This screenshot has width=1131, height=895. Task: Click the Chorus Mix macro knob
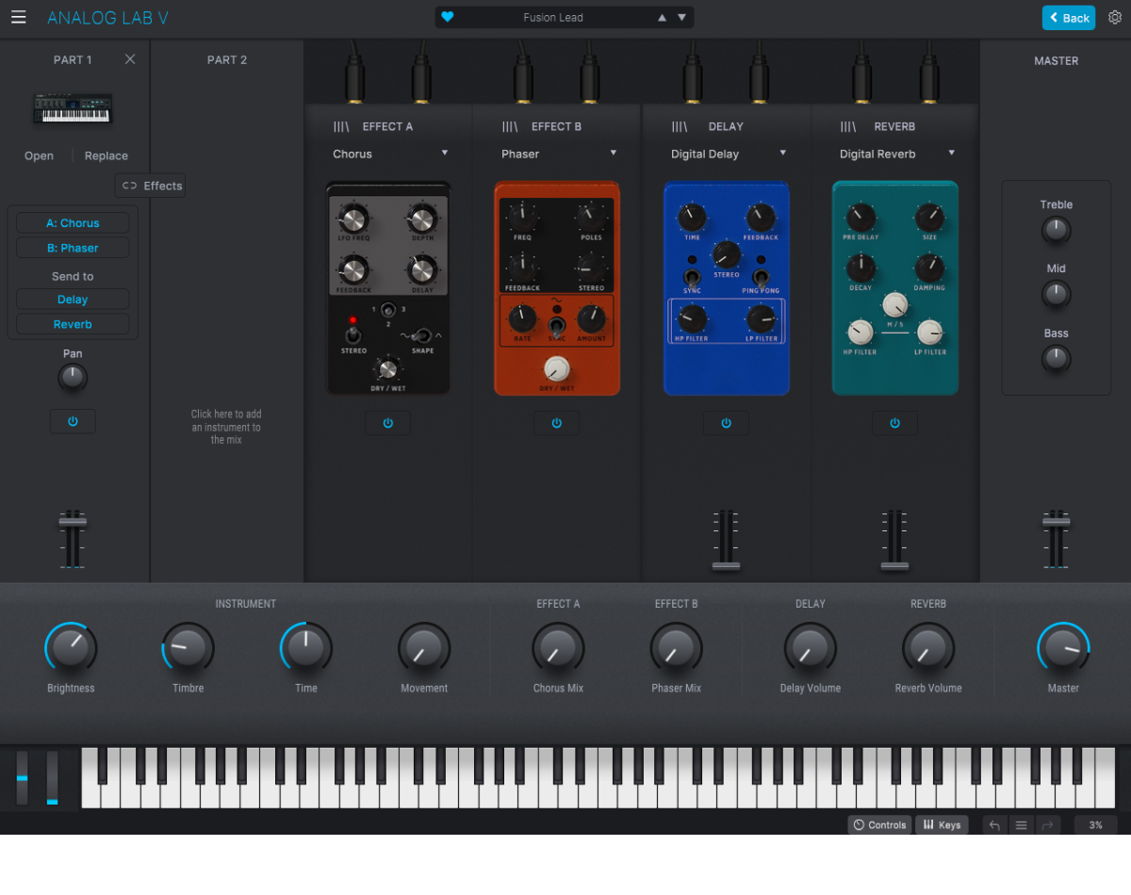pyautogui.click(x=558, y=648)
